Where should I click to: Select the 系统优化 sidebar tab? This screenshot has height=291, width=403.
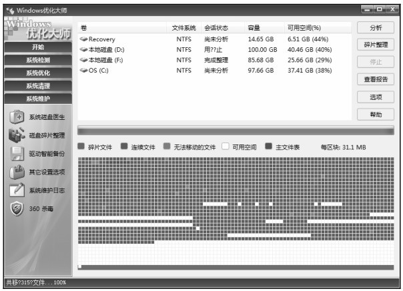tap(38, 73)
